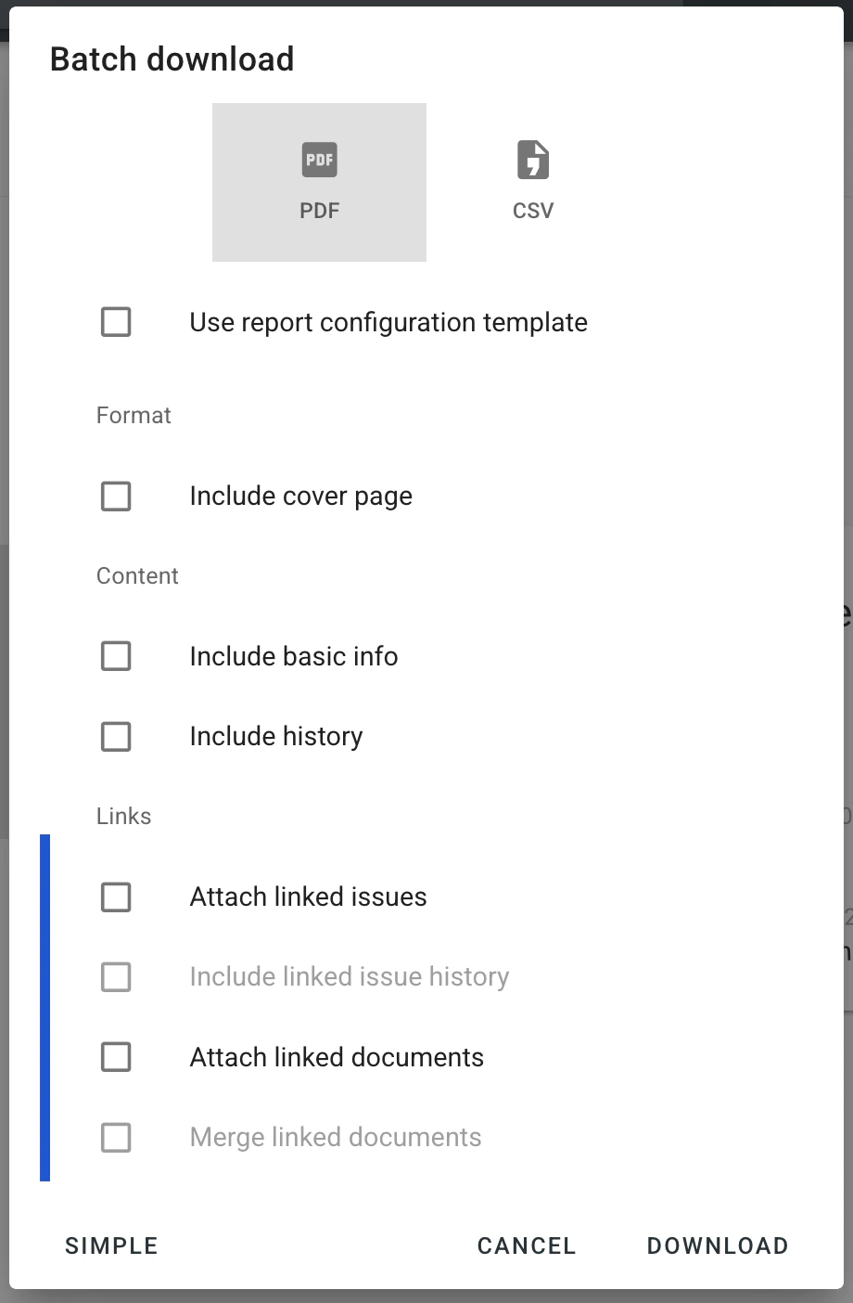Enable "Attach linked documents"

[115, 1057]
